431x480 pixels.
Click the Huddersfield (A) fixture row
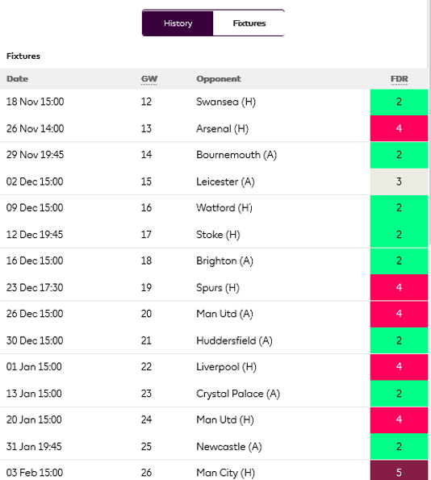point(214,340)
